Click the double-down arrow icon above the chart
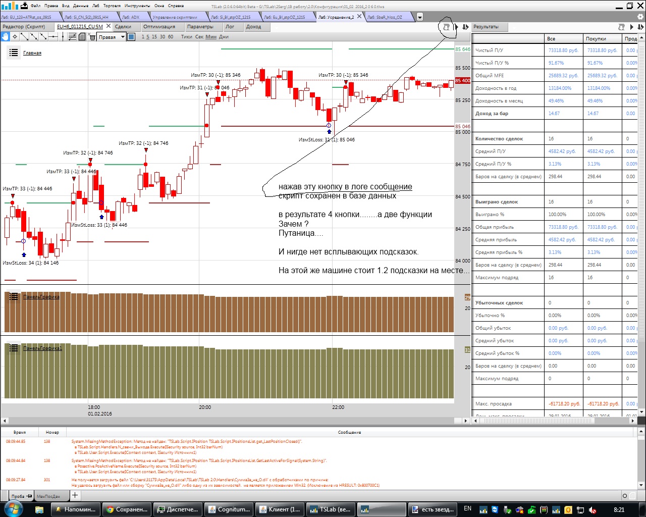The height and width of the screenshot is (517, 646). [465, 27]
